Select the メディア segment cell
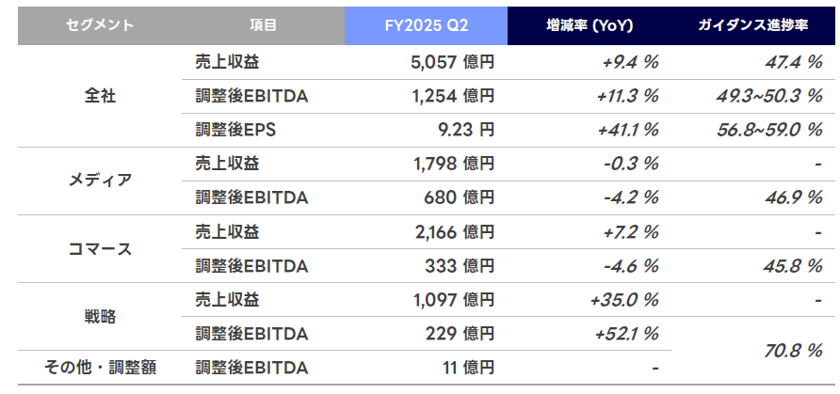840x394 pixels. coord(99,181)
